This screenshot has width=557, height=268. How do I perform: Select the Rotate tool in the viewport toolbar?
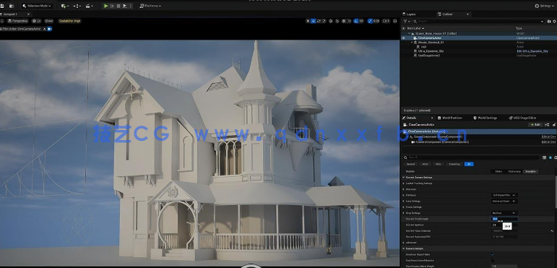point(319,21)
